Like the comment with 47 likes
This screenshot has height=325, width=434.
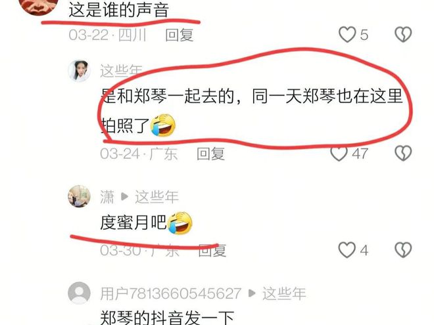click(339, 154)
